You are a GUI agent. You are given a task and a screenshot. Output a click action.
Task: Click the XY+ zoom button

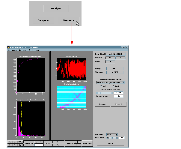pyautogui.click(x=20, y=142)
